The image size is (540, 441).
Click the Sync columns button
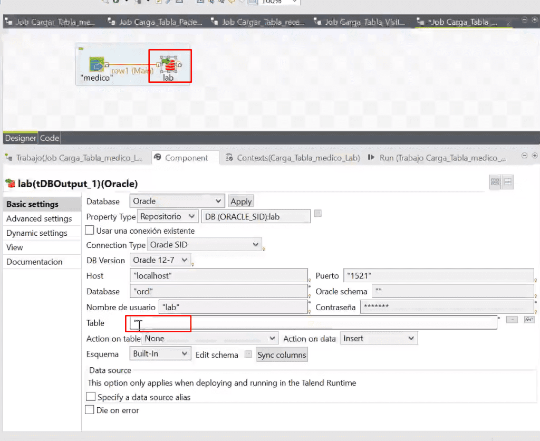pos(282,355)
